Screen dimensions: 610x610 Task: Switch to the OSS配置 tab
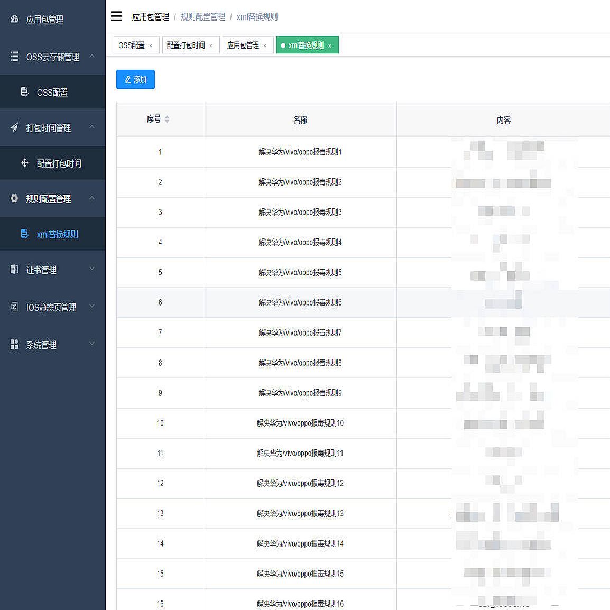(132, 45)
